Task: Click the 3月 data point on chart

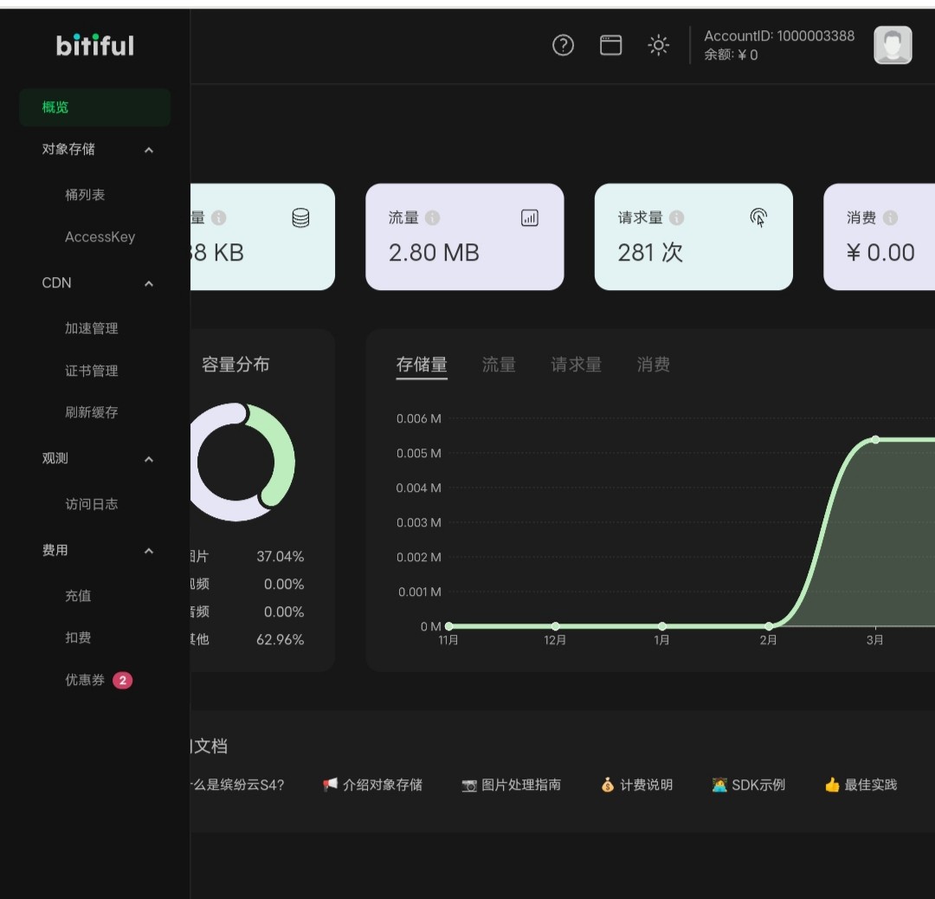Action: coord(874,440)
